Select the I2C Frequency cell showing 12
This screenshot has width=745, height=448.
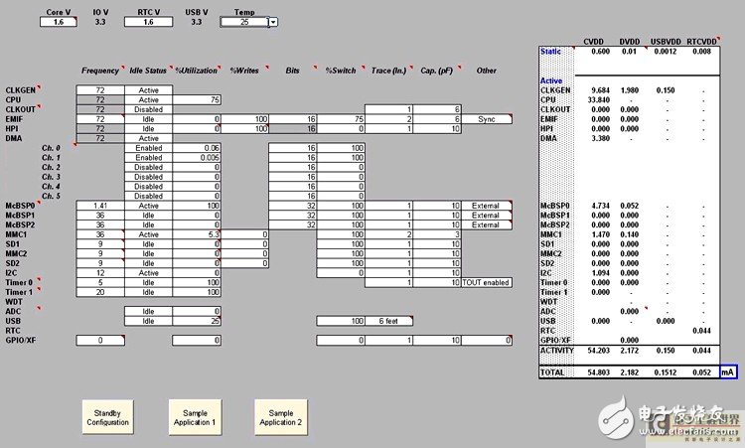97,272
